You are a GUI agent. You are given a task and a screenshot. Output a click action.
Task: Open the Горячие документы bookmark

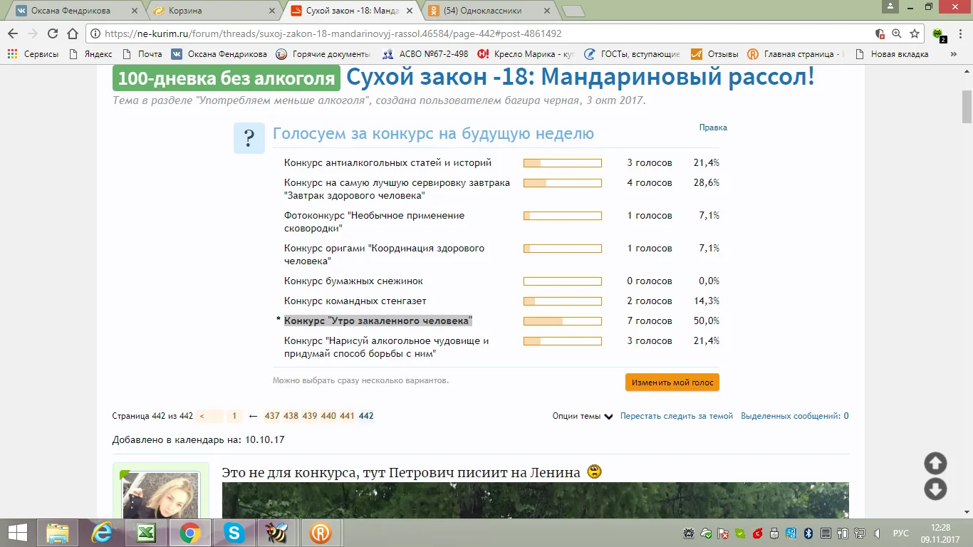(323, 54)
